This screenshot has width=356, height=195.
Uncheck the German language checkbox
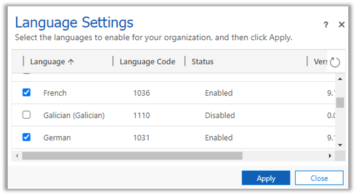click(x=27, y=137)
